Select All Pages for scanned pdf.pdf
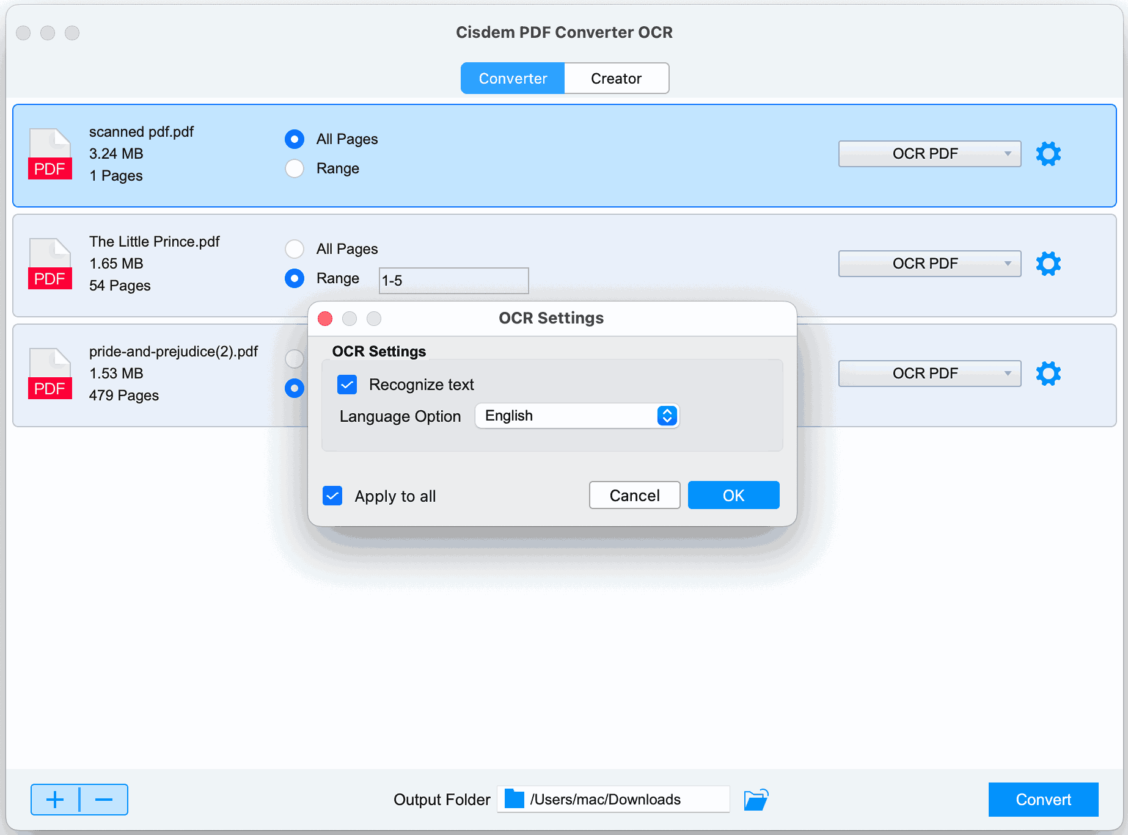1128x835 pixels. [295, 139]
